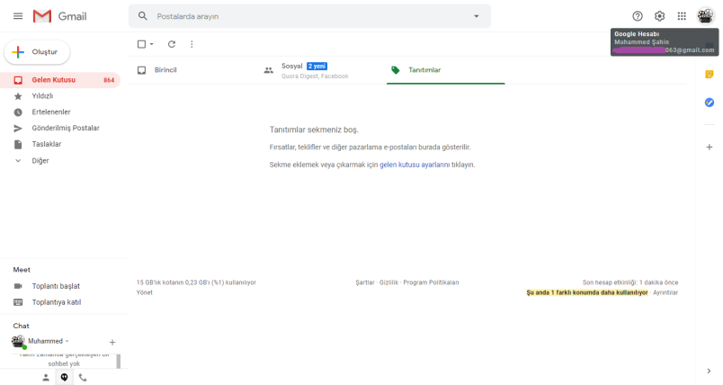Click the chat list scrollbar

pos(119,361)
